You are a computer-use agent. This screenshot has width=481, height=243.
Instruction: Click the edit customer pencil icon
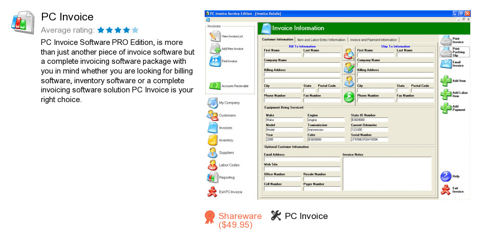349,67
